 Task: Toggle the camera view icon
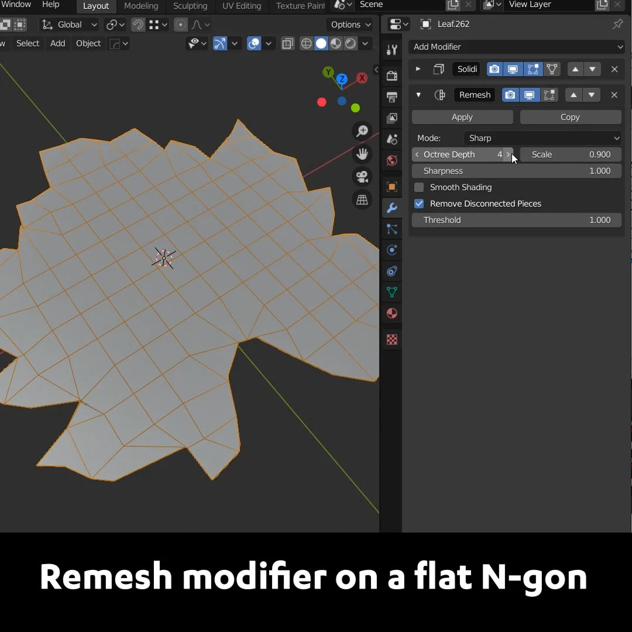click(x=362, y=177)
